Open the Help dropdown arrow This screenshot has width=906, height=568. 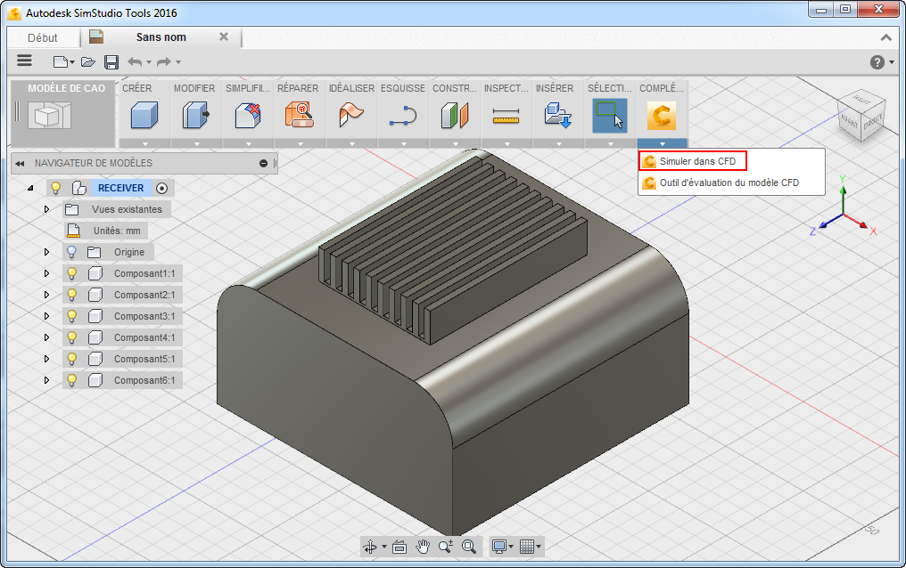[x=892, y=62]
